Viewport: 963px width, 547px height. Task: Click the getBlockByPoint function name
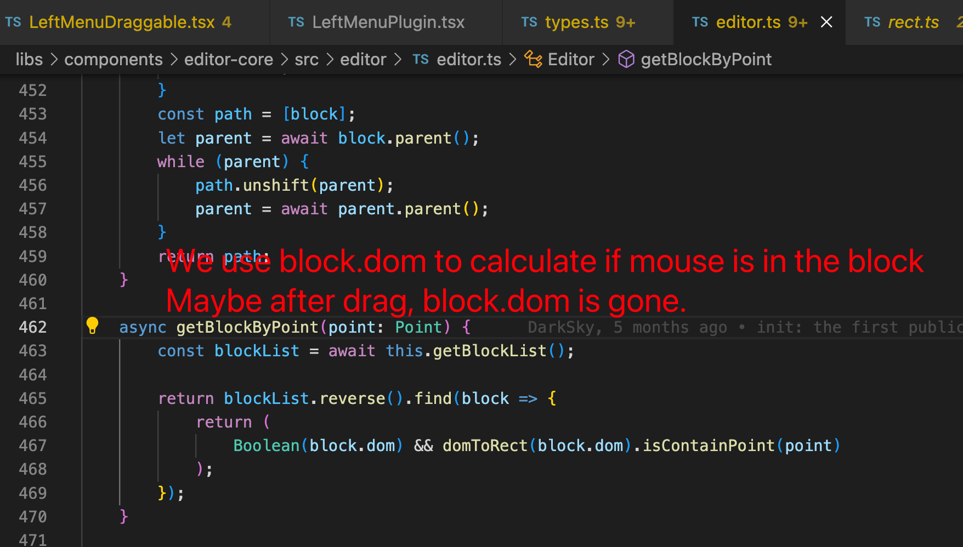click(x=247, y=327)
